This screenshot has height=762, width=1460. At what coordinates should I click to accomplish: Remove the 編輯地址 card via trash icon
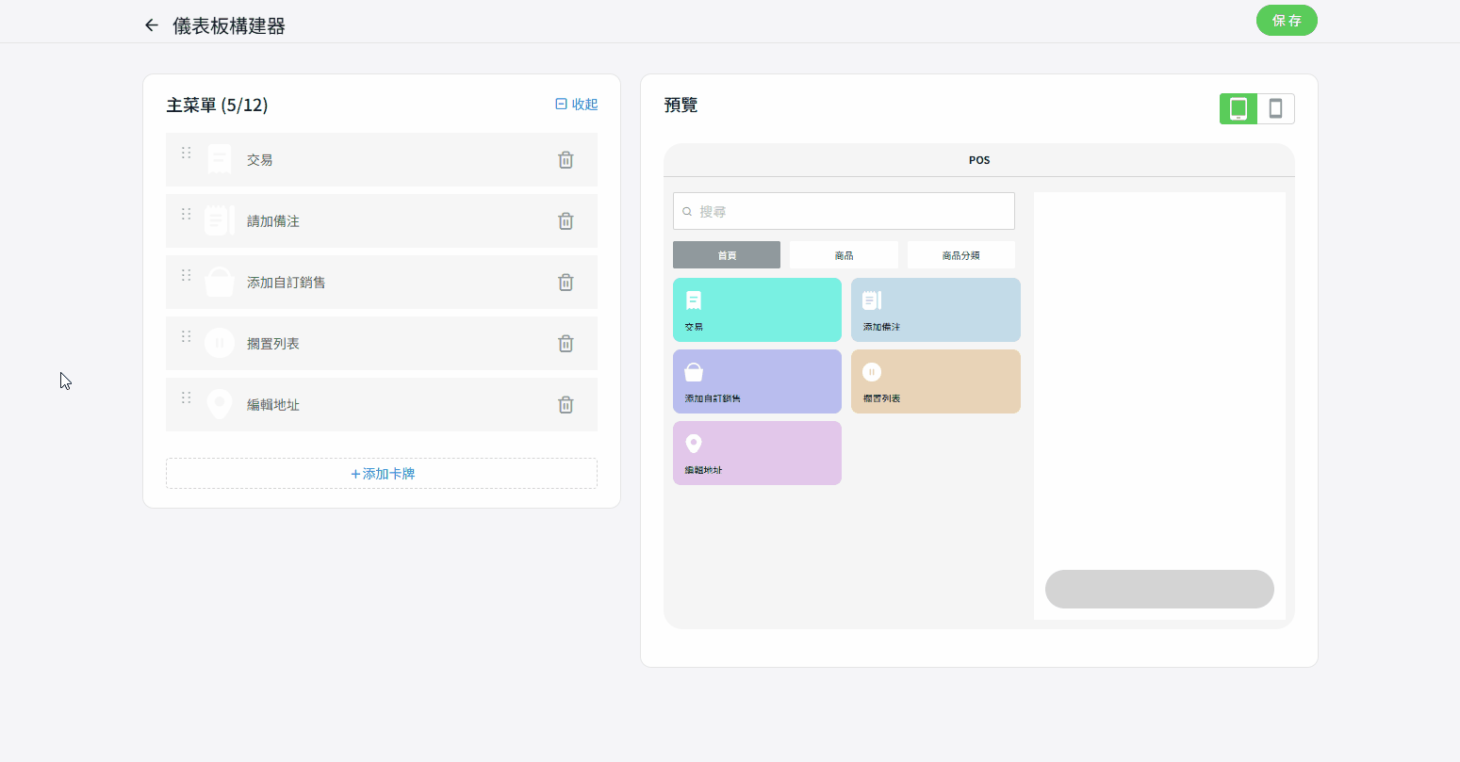[566, 405]
